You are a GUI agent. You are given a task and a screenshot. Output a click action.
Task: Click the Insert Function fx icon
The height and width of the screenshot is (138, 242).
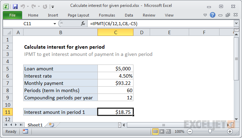tap(83, 23)
